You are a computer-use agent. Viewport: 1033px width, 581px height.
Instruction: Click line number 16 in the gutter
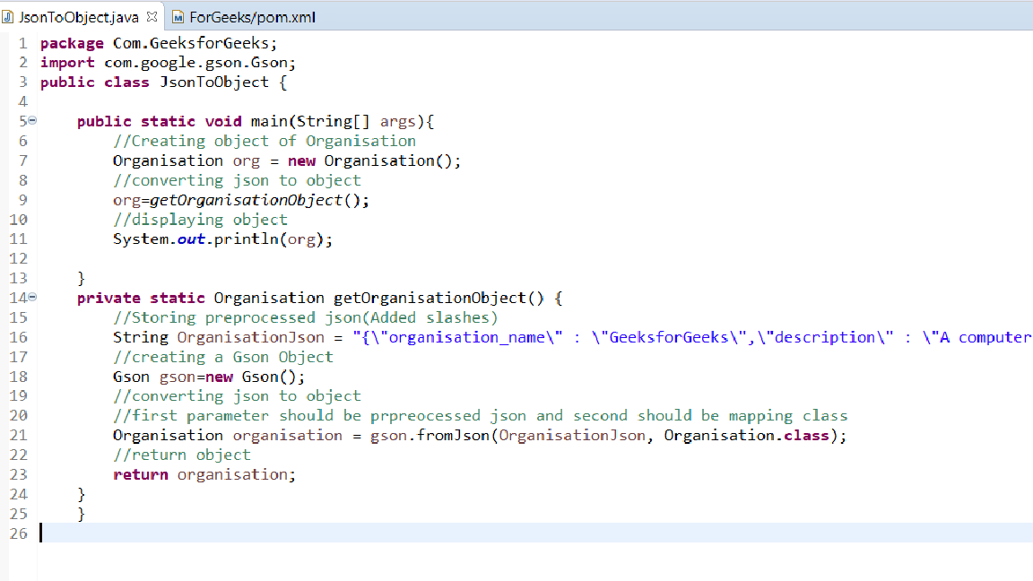(19, 337)
